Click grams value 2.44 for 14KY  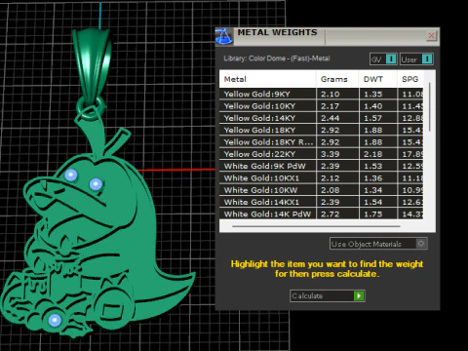tap(331, 118)
